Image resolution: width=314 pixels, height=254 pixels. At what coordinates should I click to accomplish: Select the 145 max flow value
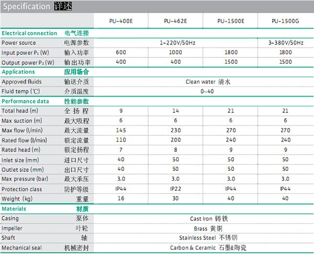click(x=120, y=130)
